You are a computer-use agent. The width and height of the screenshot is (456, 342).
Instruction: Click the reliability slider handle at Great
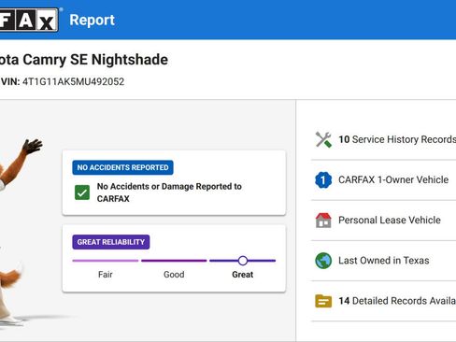tap(243, 261)
